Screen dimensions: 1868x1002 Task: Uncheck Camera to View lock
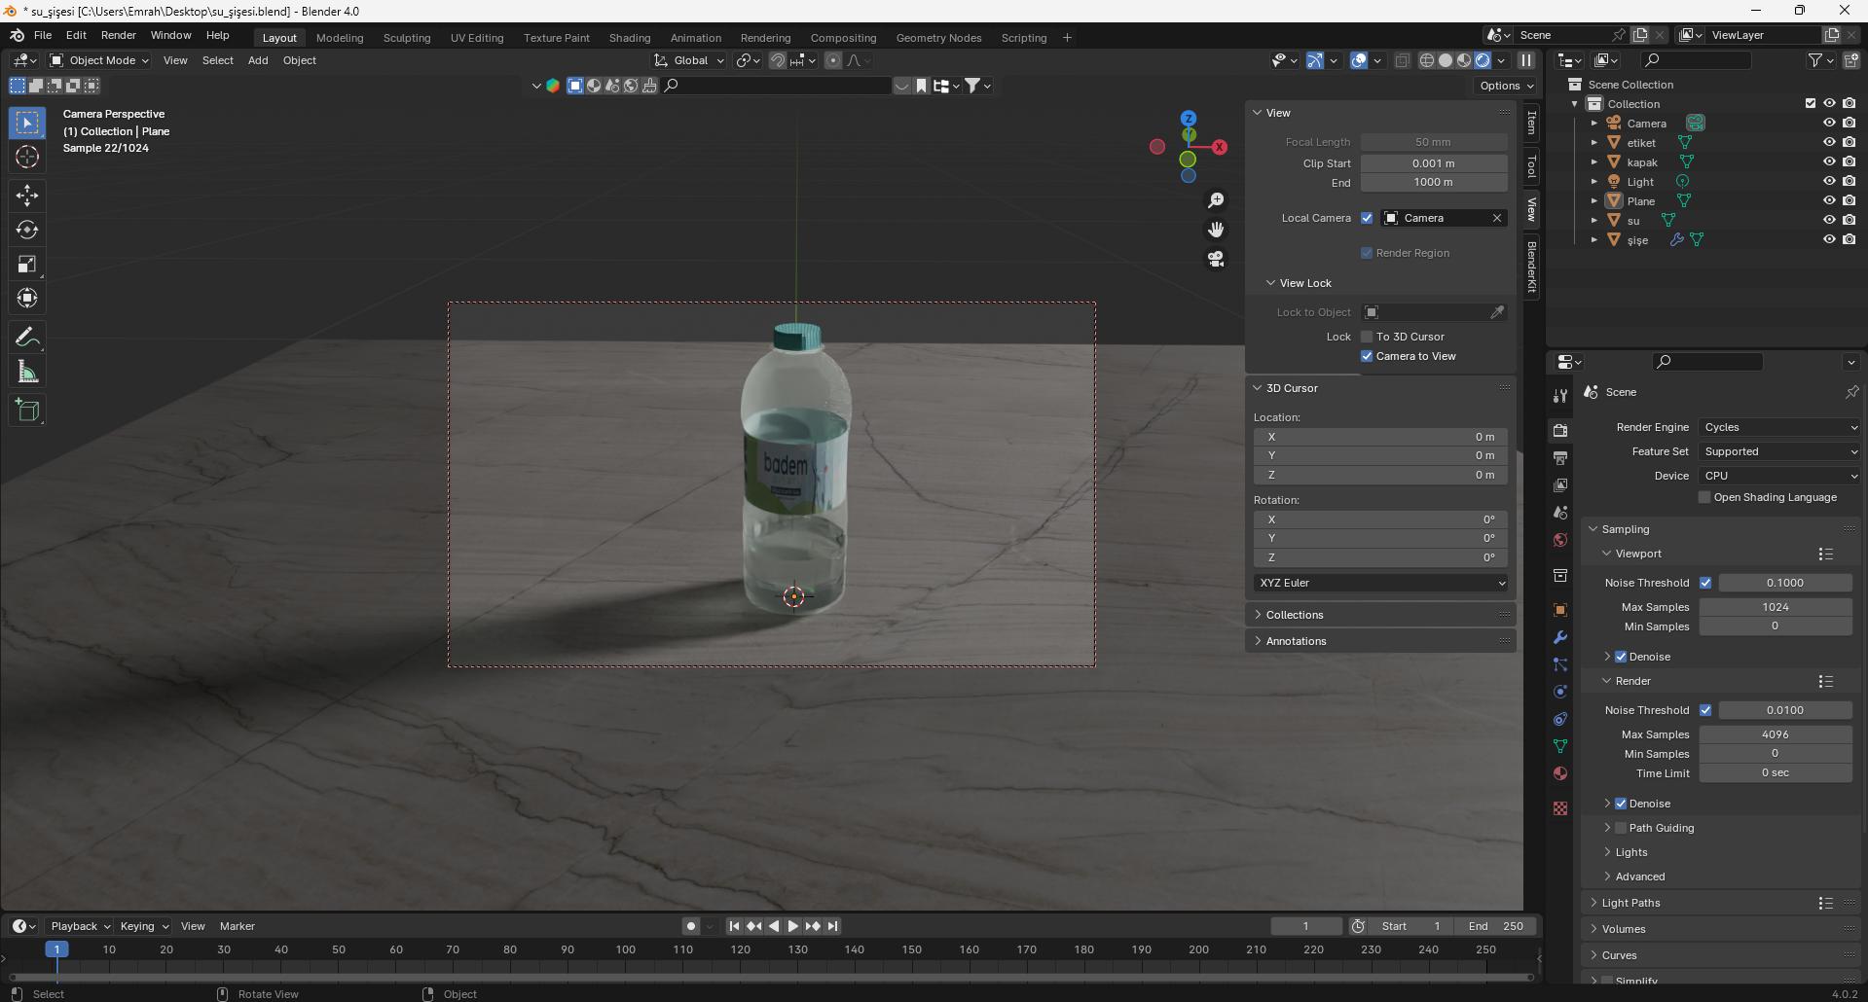pyautogui.click(x=1367, y=356)
